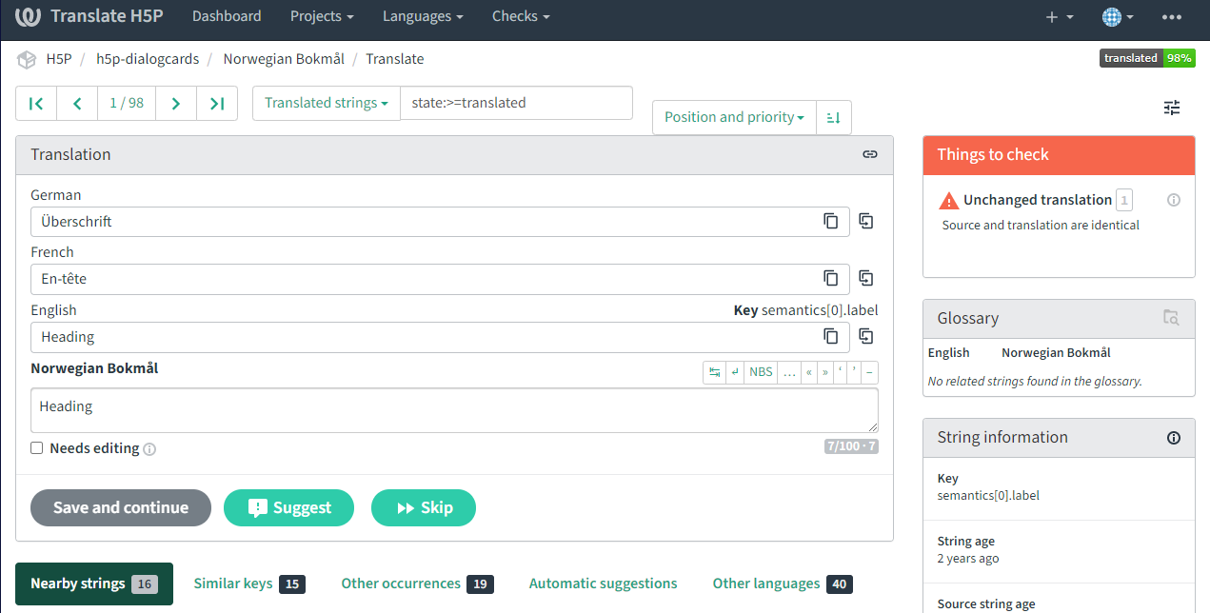The width and height of the screenshot is (1210, 613).
Task: Clone French text to translation
Action: pyautogui.click(x=865, y=278)
